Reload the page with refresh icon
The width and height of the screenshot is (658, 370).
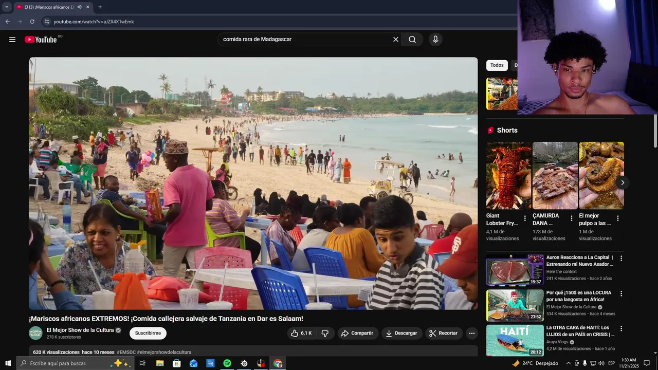[32, 22]
